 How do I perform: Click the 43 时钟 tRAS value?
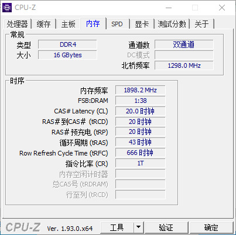point(141,143)
